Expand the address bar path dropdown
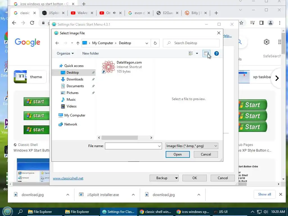Image resolution: width=288 pixels, height=216 pixels. pos(147,43)
